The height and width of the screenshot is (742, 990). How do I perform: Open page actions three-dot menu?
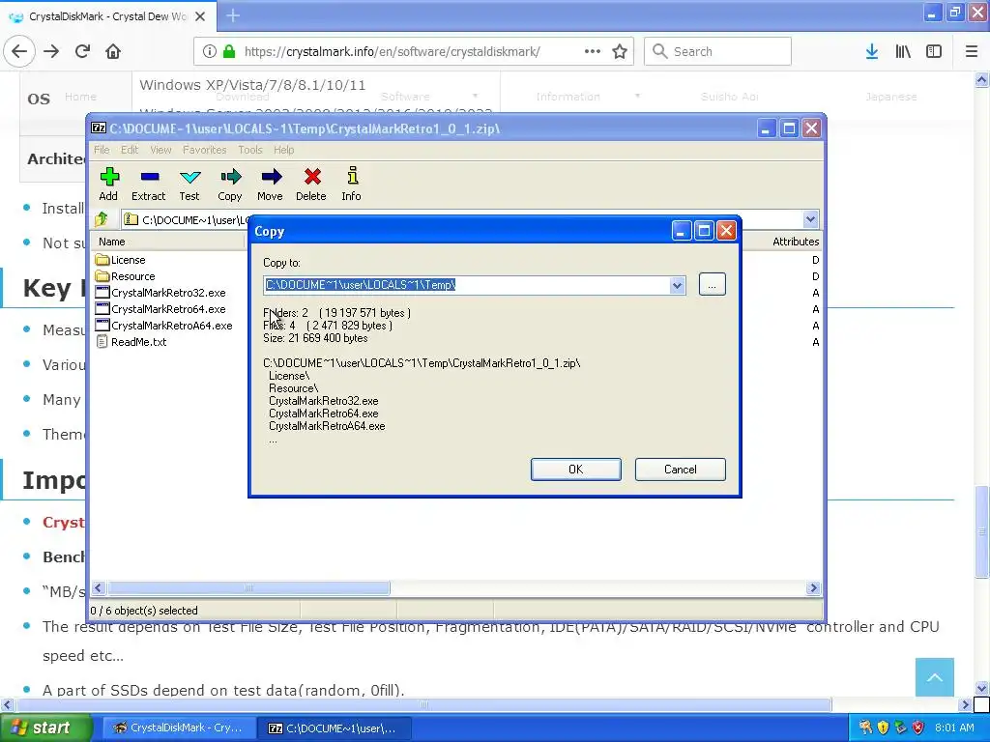pos(593,51)
